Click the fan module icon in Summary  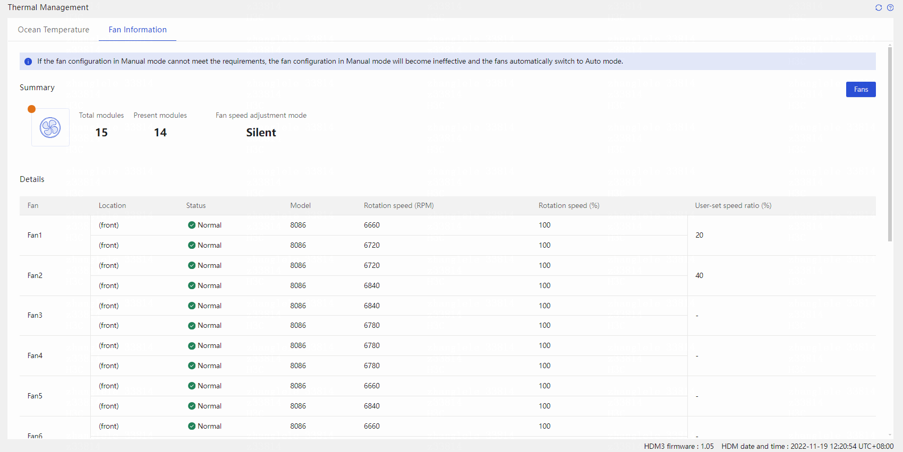[50, 127]
